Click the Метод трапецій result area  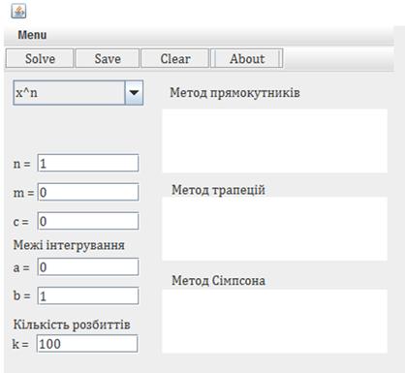[x=275, y=229]
